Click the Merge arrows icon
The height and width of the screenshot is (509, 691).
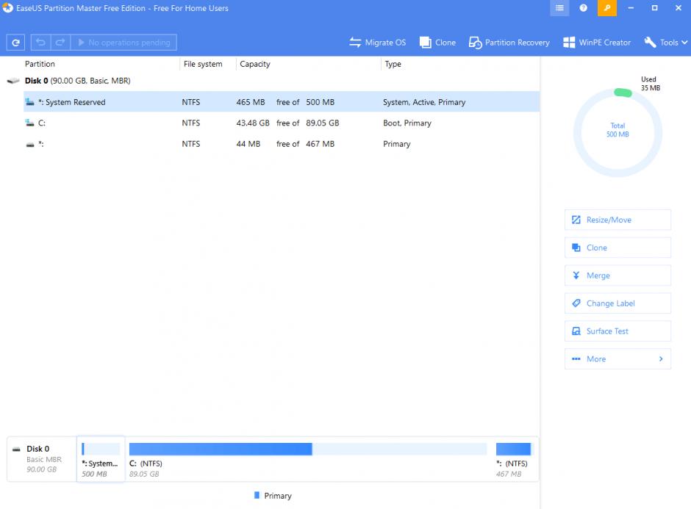(576, 275)
